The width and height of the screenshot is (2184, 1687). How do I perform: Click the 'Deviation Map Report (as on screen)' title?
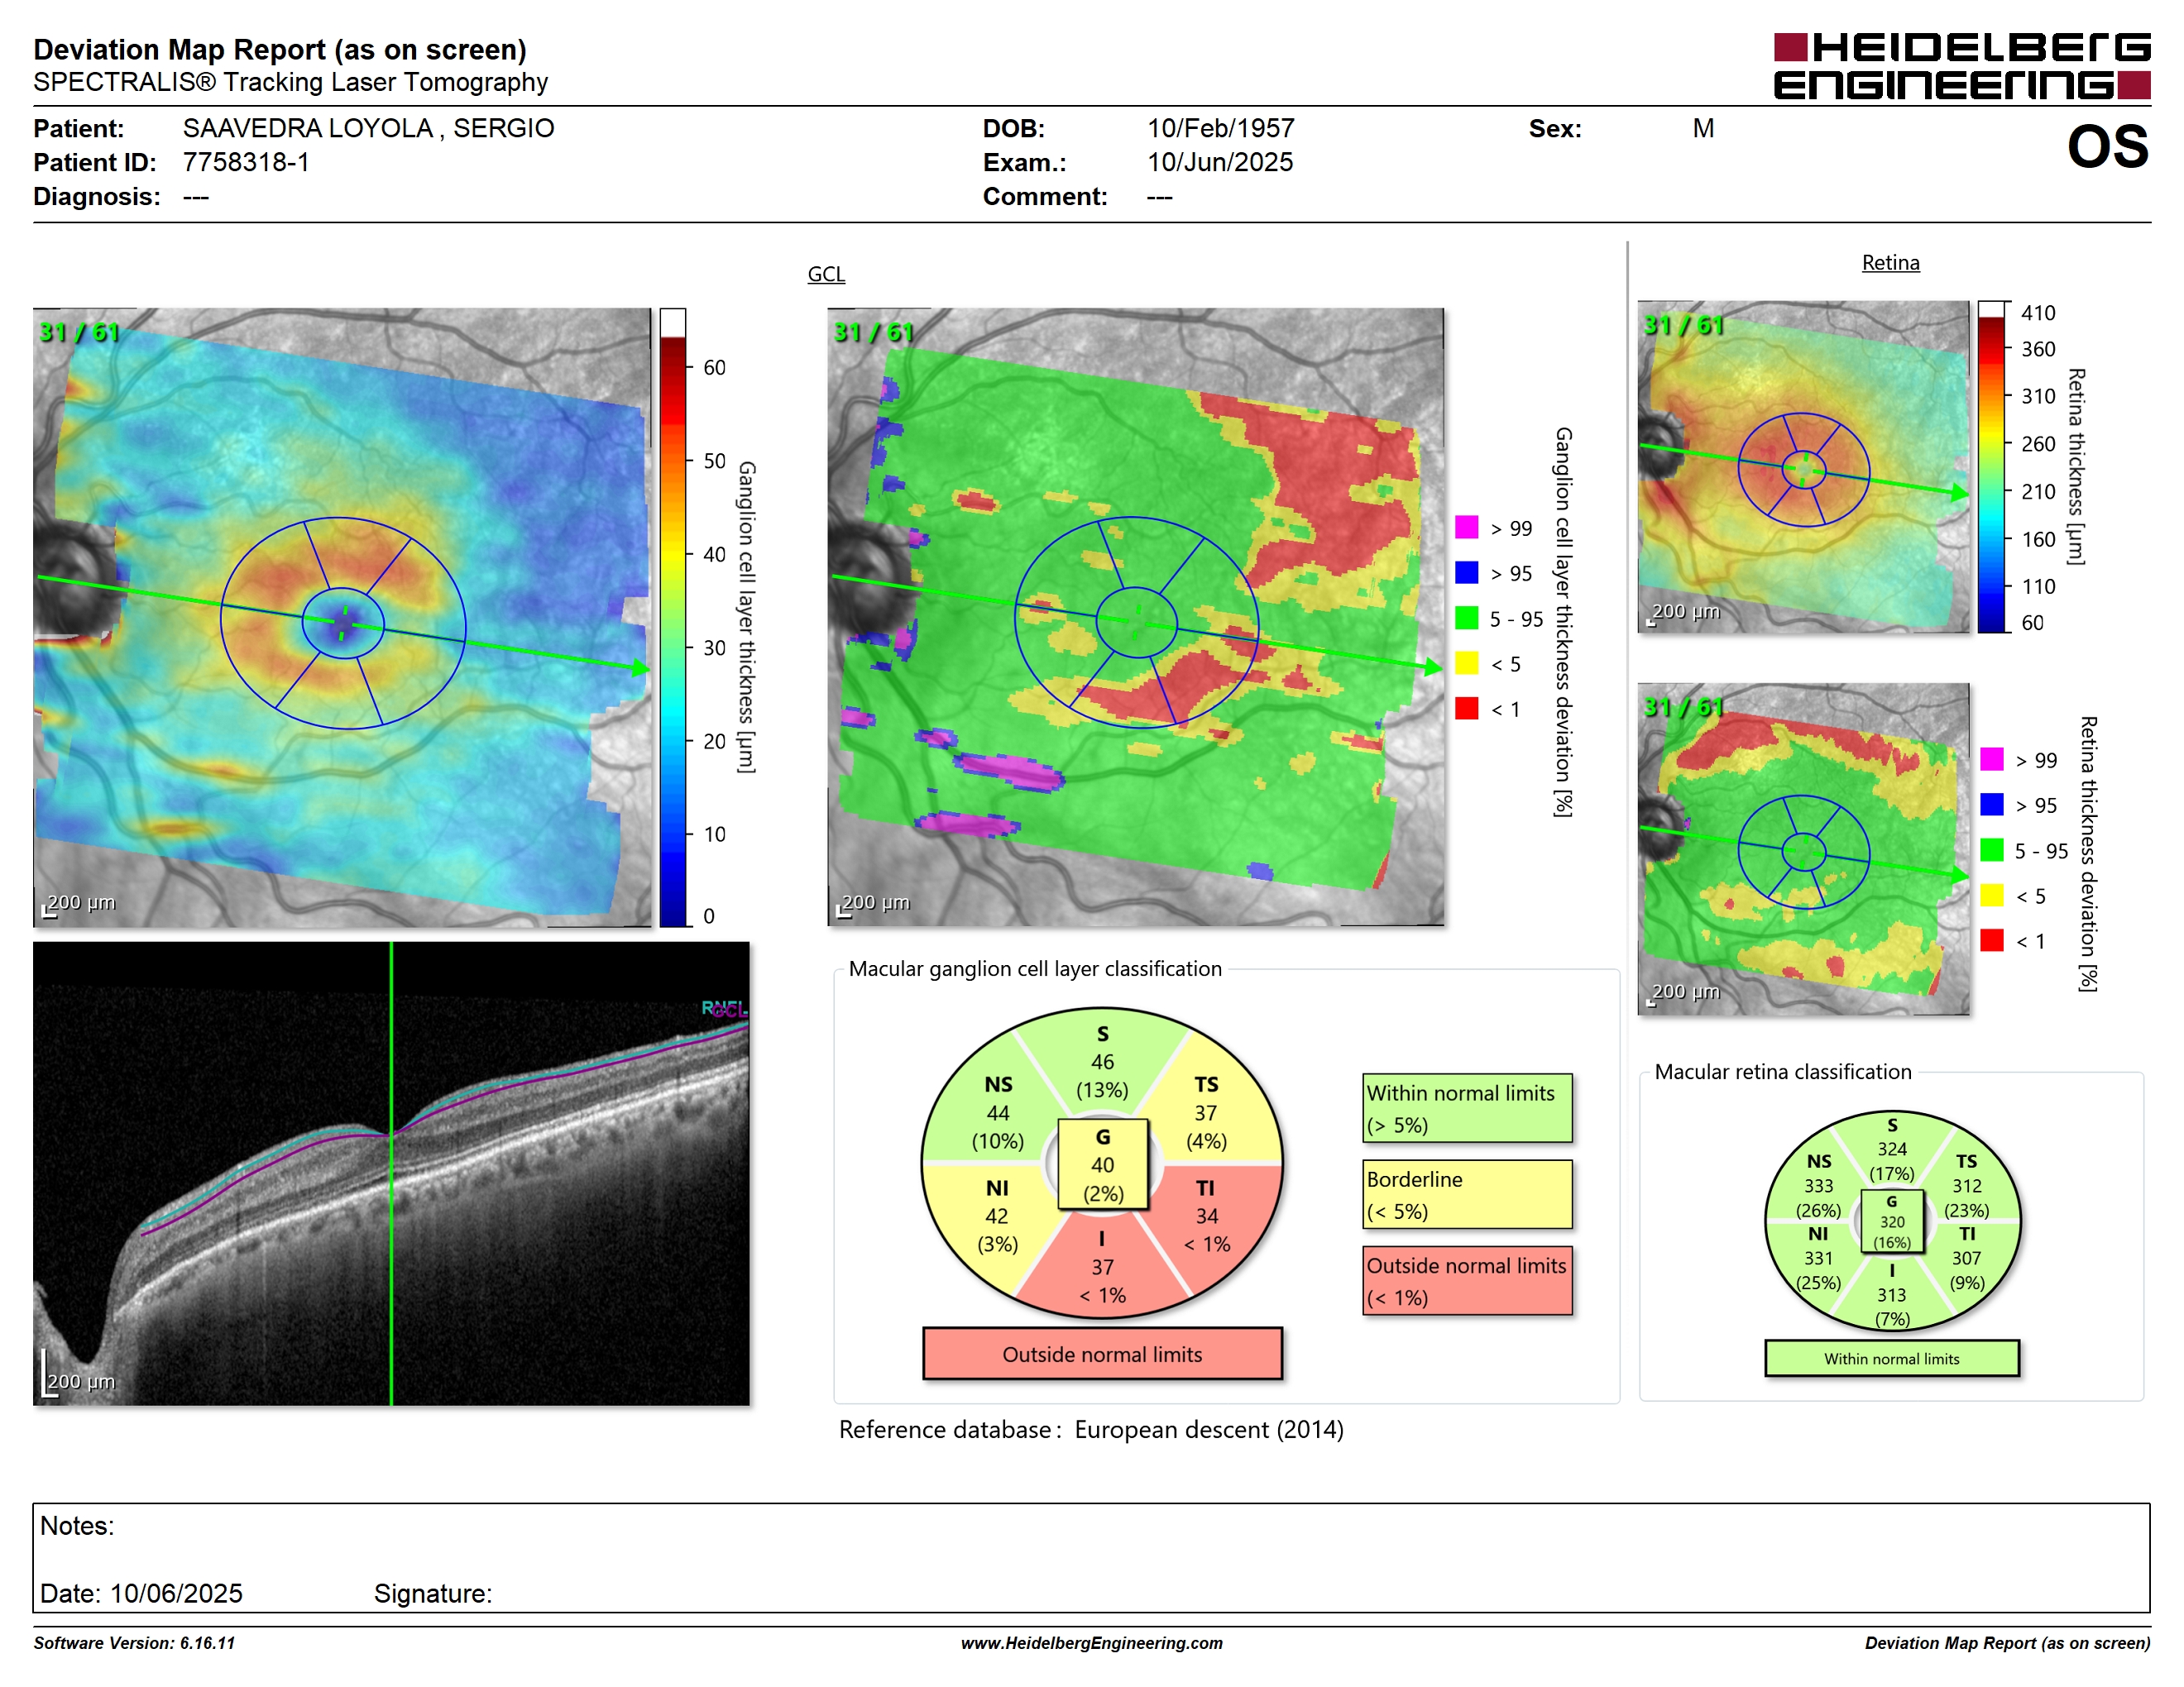pyautogui.click(x=280, y=49)
